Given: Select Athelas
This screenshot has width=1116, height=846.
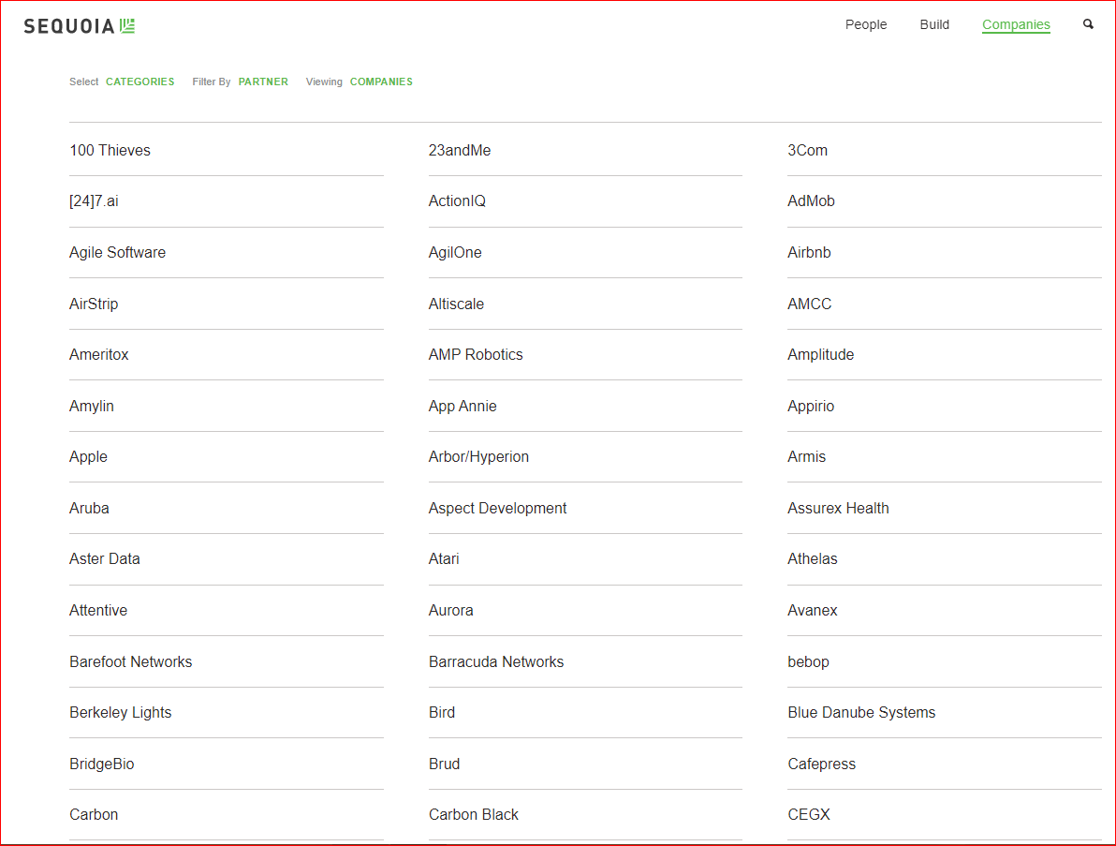Looking at the screenshot, I should pyautogui.click(x=812, y=558).
